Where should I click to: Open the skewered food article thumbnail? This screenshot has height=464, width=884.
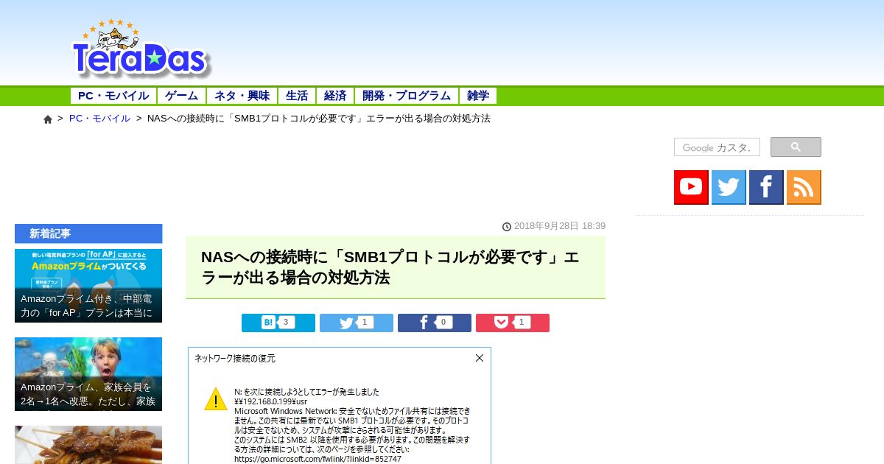(x=88, y=445)
